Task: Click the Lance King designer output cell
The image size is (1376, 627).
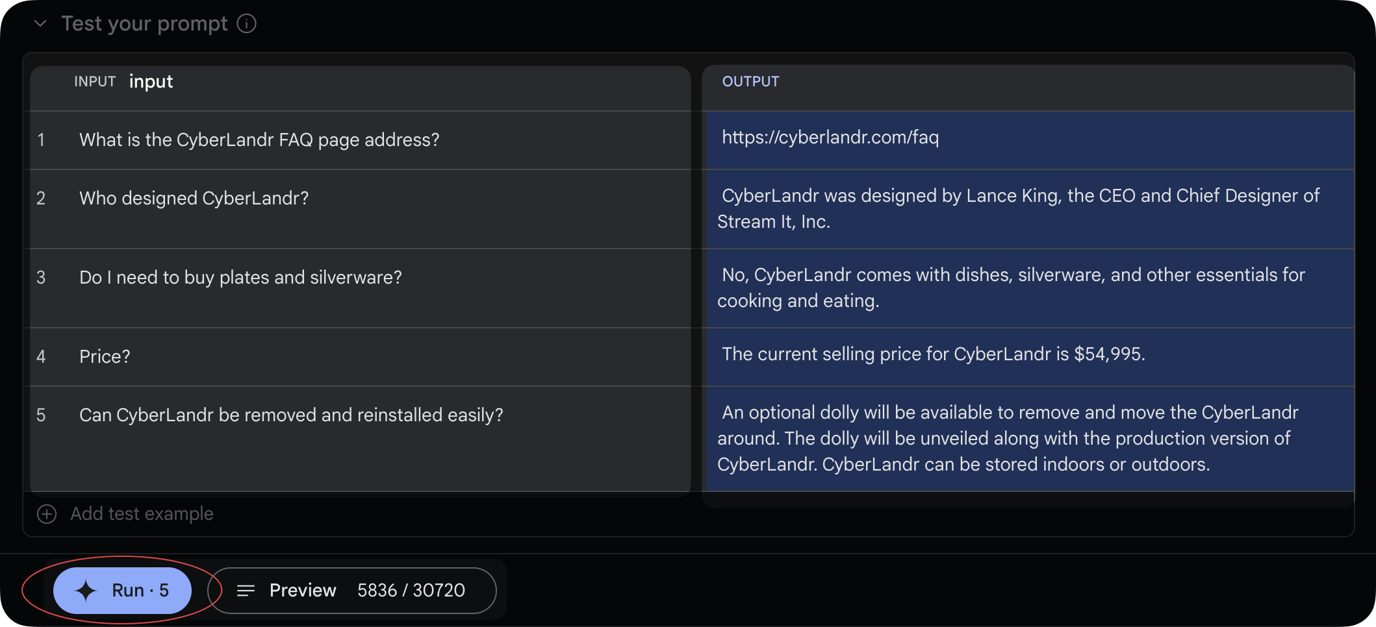Action: point(1030,209)
